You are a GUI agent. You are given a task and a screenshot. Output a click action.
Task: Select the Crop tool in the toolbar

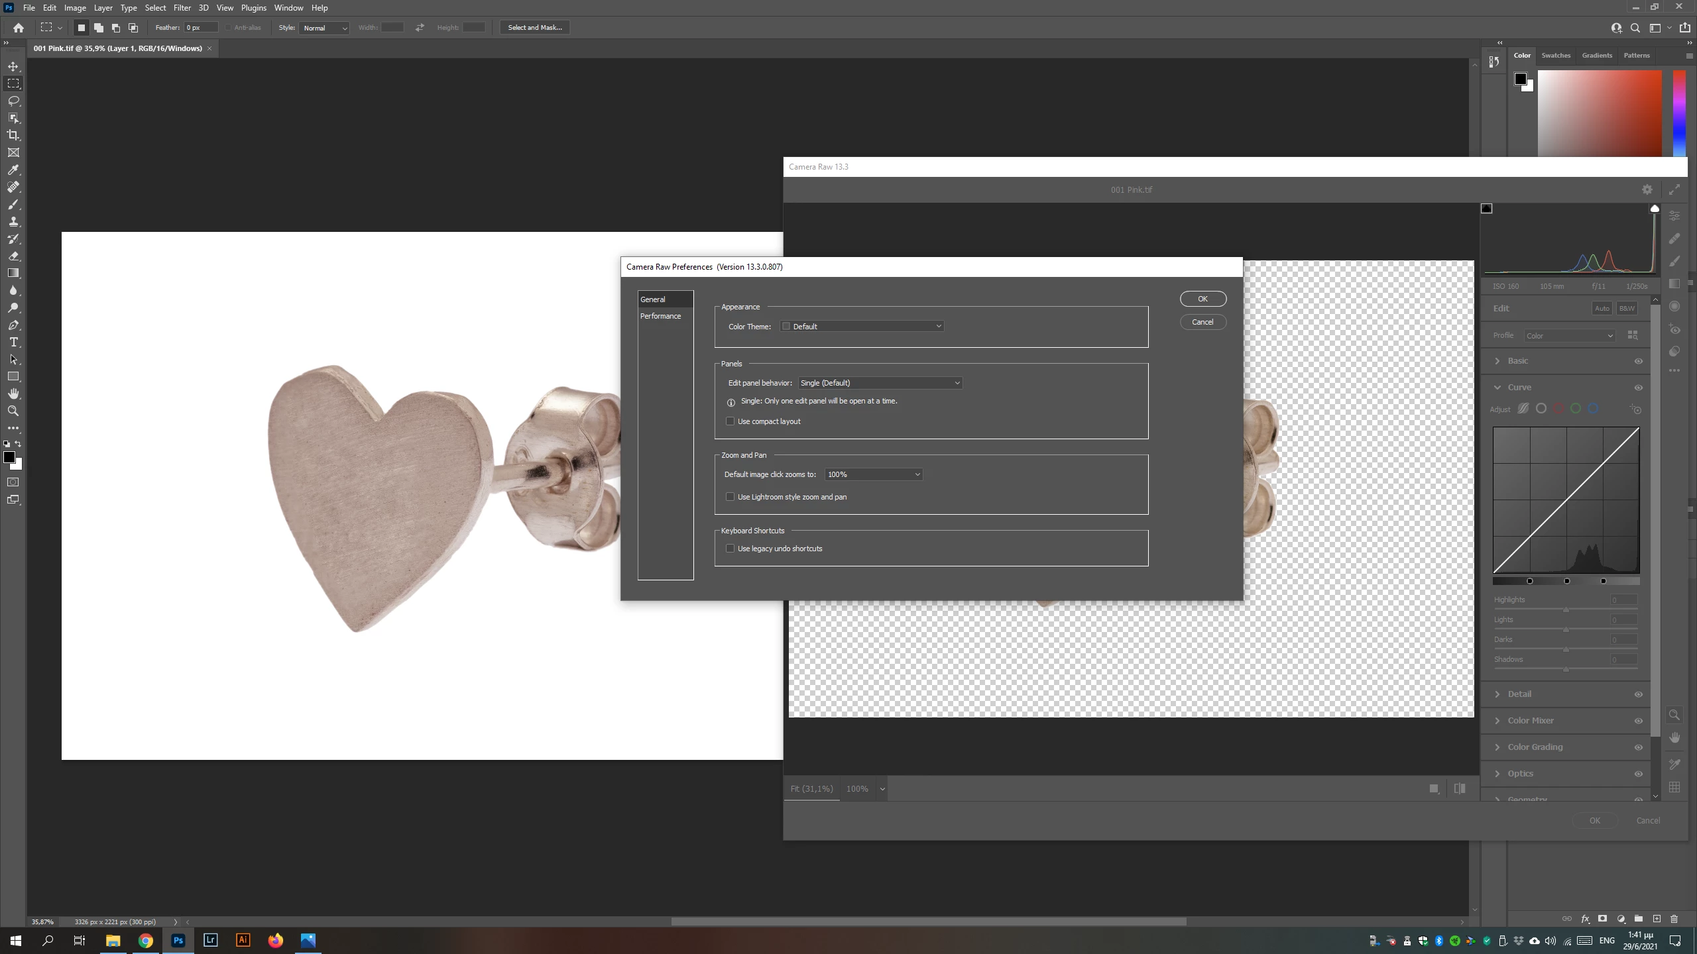point(13,135)
